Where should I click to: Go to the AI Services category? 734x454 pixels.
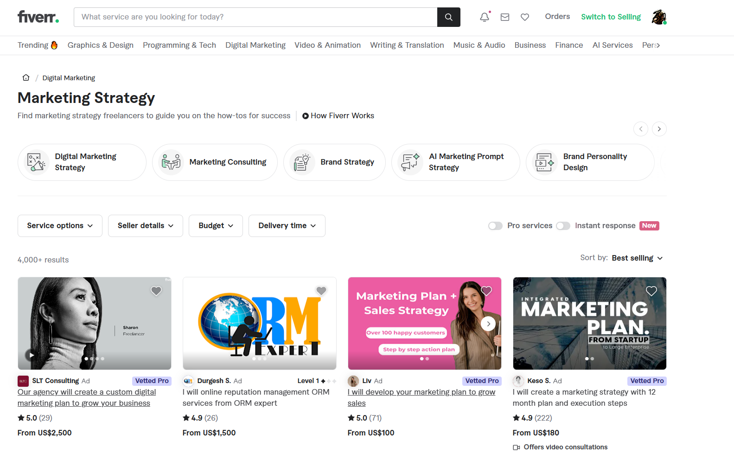pos(612,45)
